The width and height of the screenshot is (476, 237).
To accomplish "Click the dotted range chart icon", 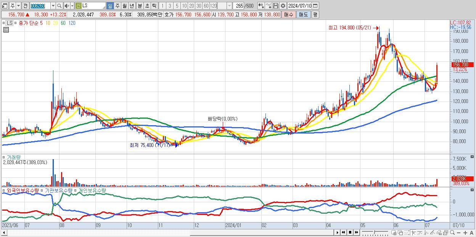I will [407, 232].
